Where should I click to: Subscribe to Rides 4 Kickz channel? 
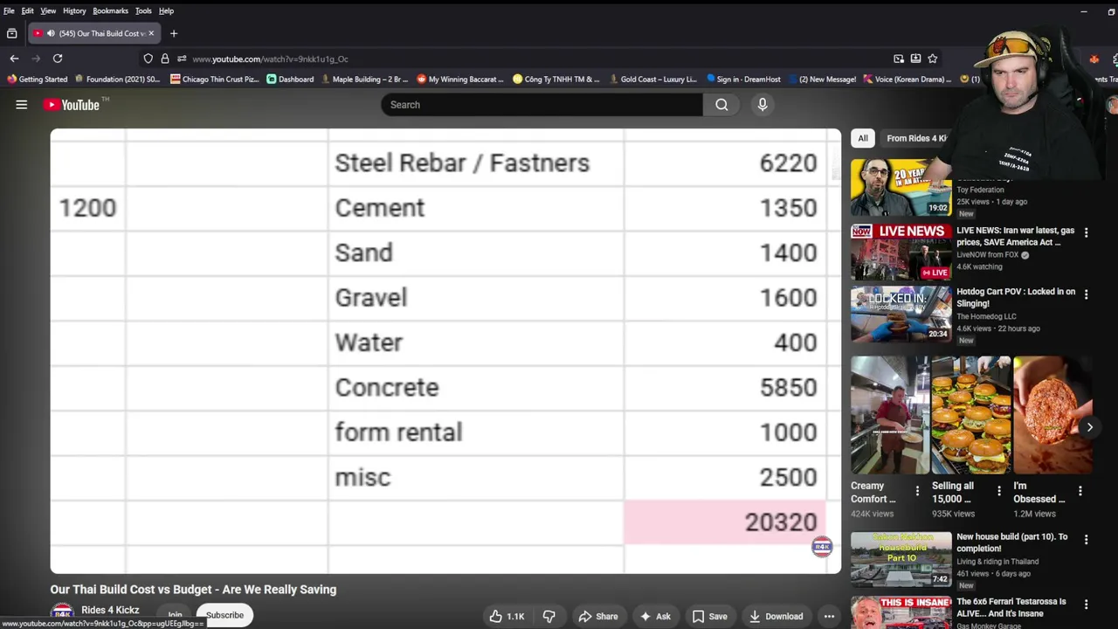click(x=224, y=615)
